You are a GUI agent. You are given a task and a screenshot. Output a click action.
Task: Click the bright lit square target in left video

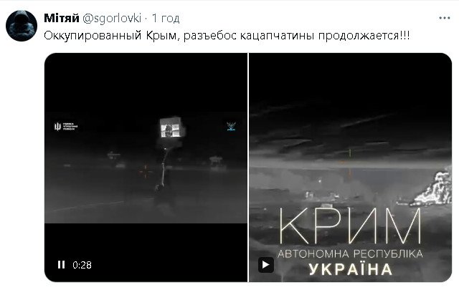172,127
